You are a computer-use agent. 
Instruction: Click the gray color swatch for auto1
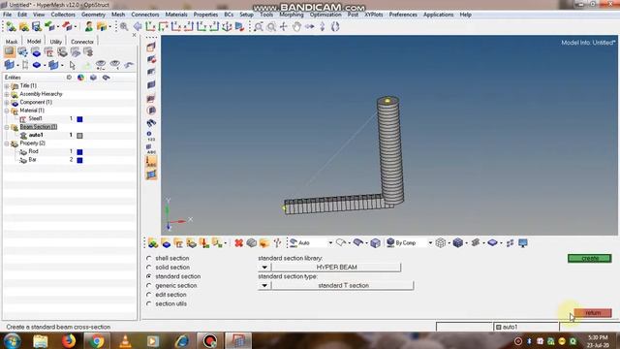(79, 136)
